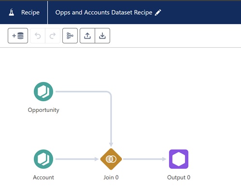Image resolution: width=241 pixels, height=189 pixels.
Task: Click the Add Input Data button
Action: (18, 36)
